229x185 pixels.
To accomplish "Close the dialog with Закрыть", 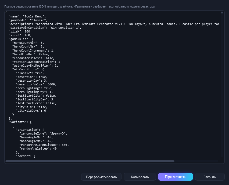I will pos(210,177).
